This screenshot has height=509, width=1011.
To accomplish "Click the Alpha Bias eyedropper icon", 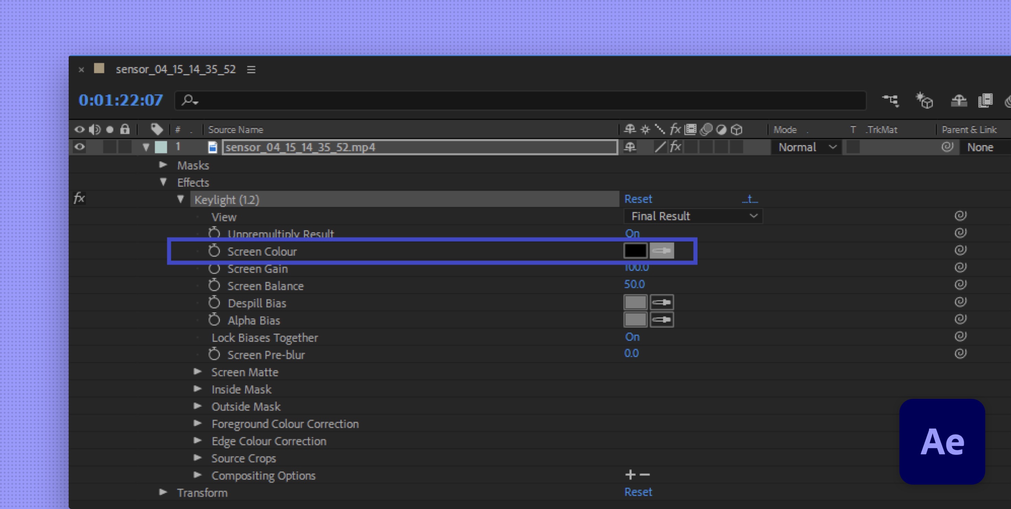I will pyautogui.click(x=662, y=320).
